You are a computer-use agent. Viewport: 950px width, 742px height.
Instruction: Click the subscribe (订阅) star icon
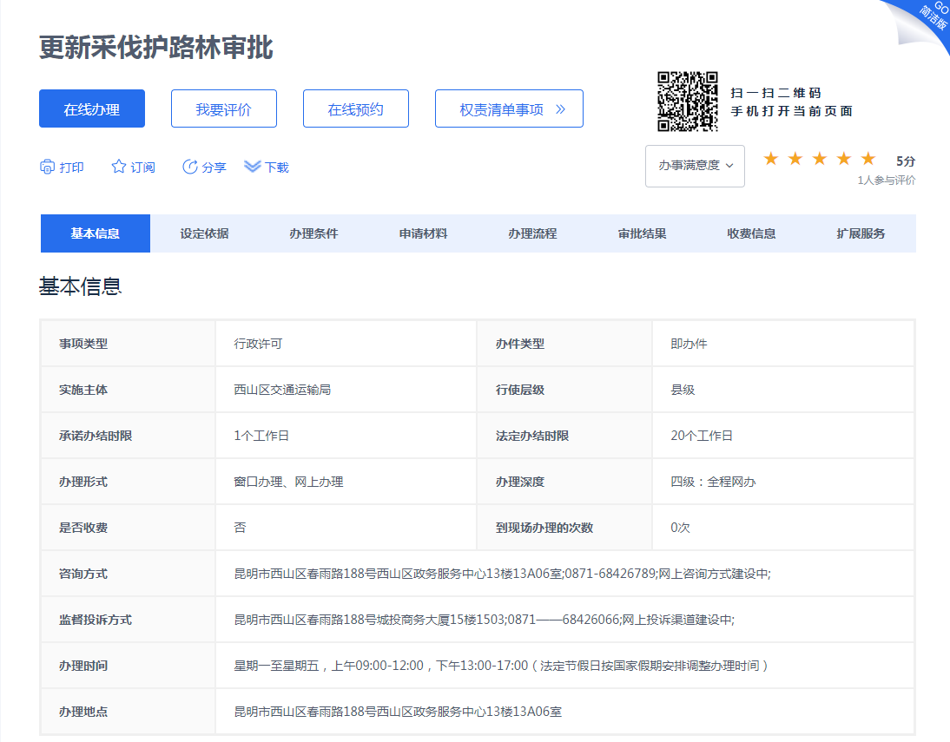(x=119, y=167)
